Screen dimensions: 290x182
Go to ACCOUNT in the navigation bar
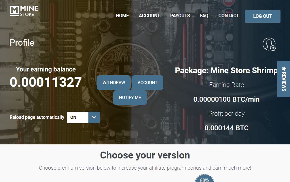click(x=149, y=16)
